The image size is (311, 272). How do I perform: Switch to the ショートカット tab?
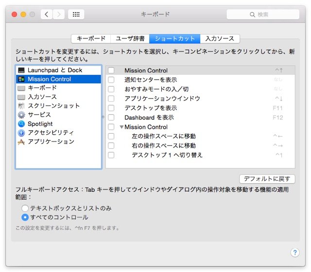click(175, 38)
